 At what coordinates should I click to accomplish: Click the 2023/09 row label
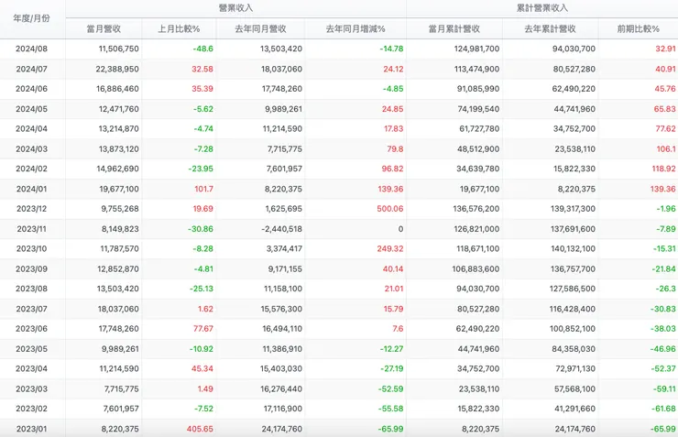[x=31, y=269]
